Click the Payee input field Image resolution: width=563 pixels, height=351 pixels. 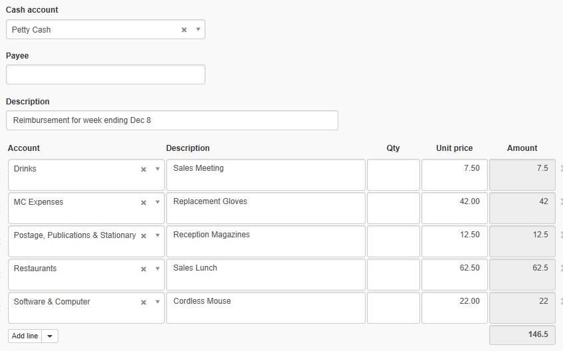tap(106, 74)
